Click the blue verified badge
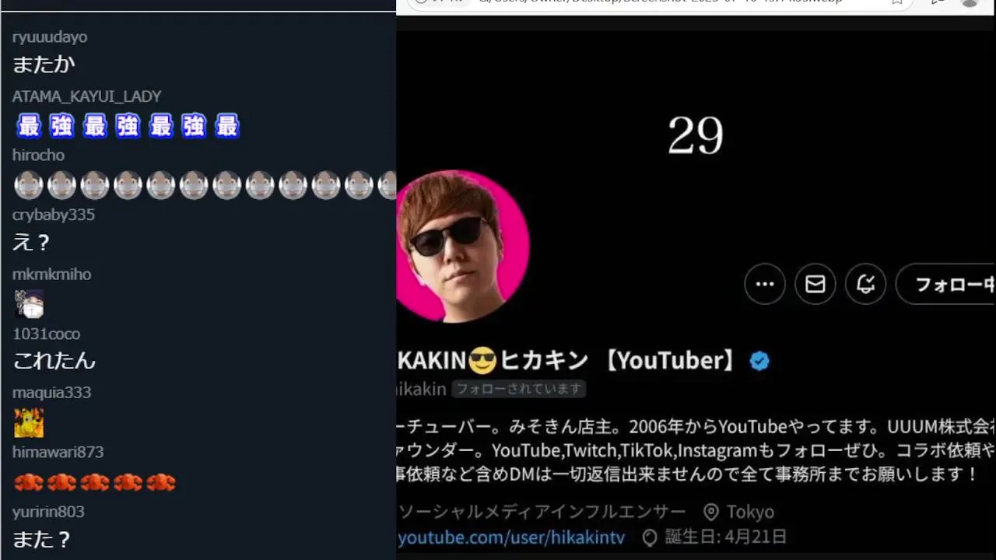996x560 pixels. (x=759, y=361)
